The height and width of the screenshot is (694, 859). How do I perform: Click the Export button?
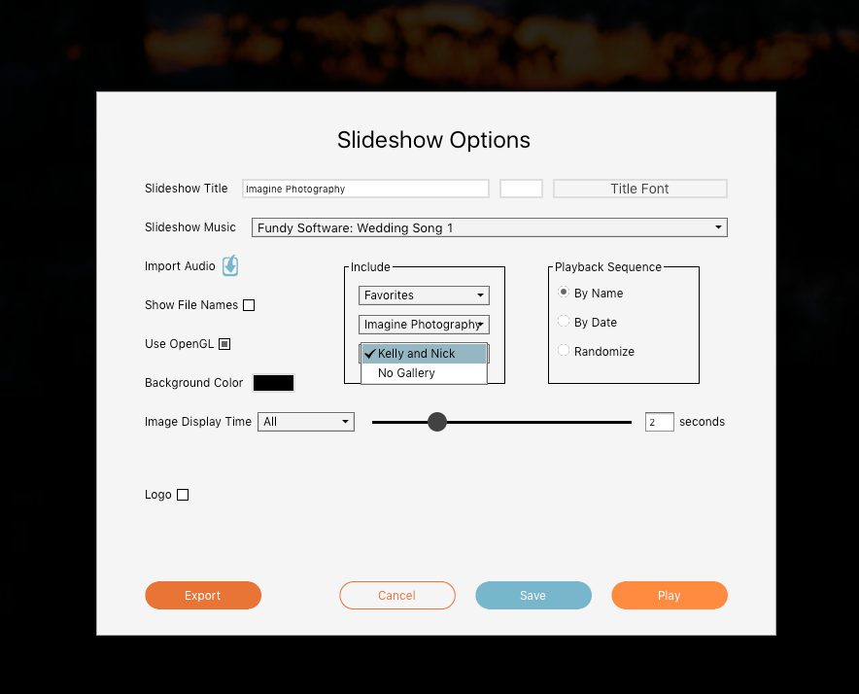pyautogui.click(x=203, y=595)
